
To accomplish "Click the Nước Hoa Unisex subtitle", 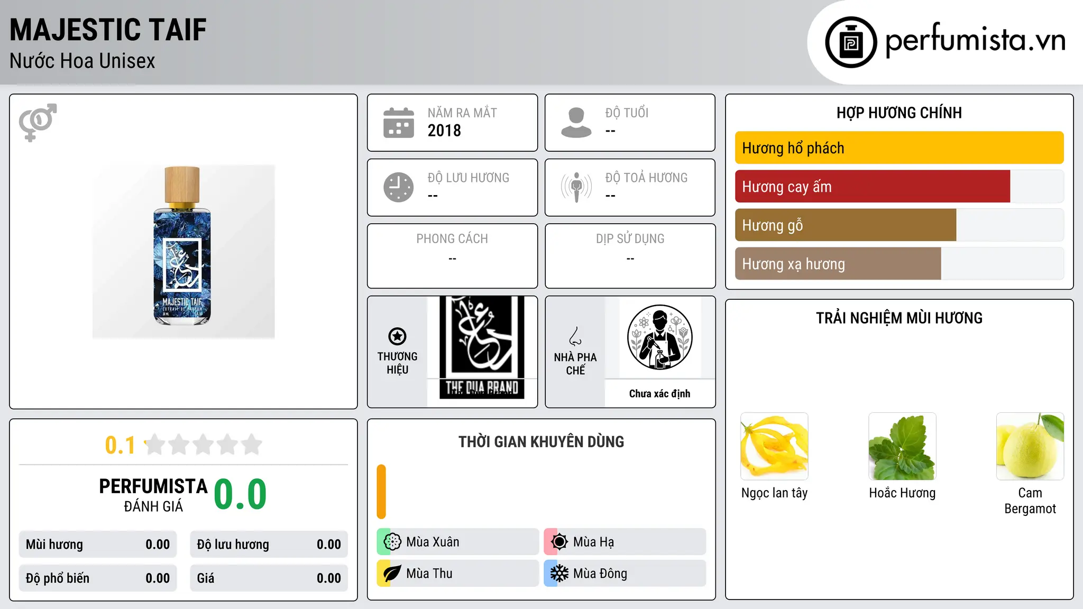I will pos(82,61).
